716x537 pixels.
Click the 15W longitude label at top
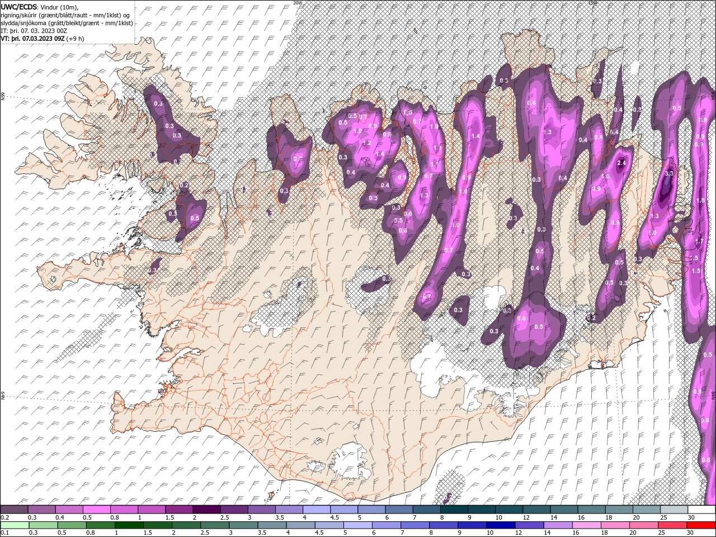point(592,2)
